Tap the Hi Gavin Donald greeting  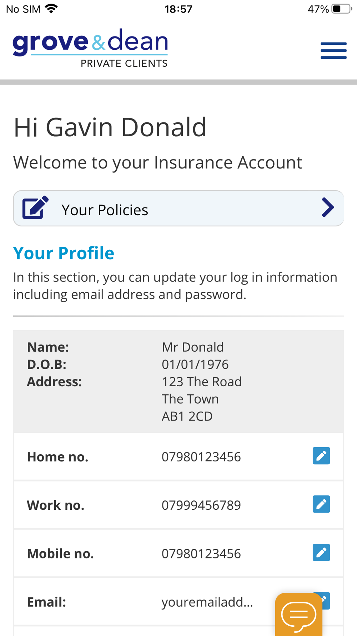pyautogui.click(x=110, y=127)
